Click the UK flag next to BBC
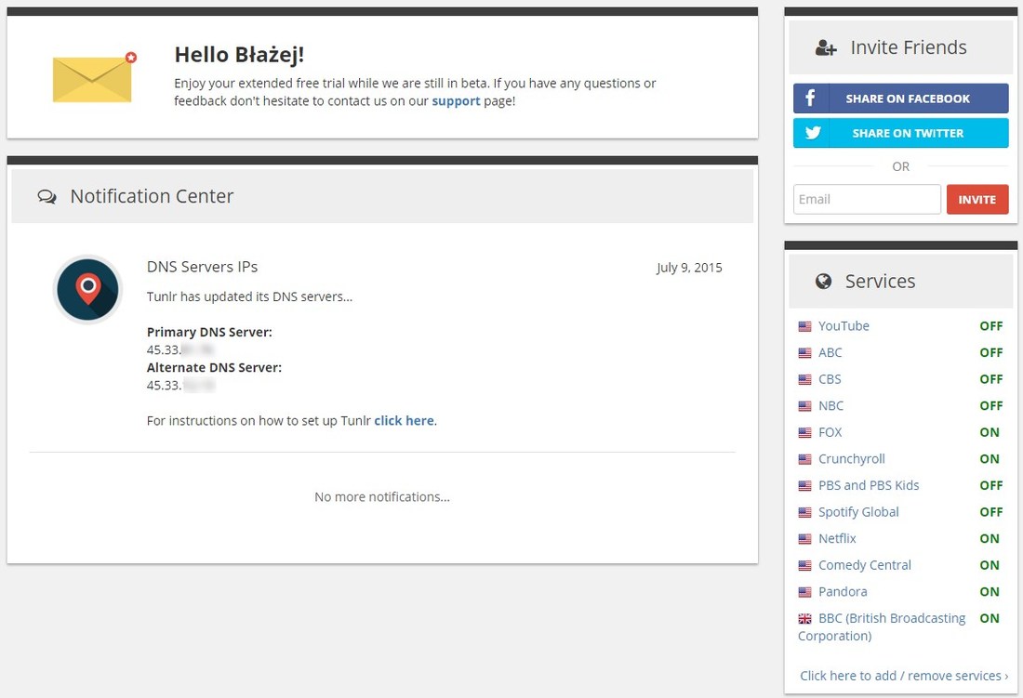The height and width of the screenshot is (698, 1023). tap(805, 619)
